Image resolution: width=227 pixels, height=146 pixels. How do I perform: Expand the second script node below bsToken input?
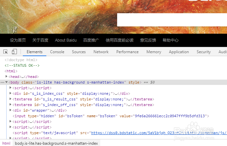pyautogui.click(x=11, y=127)
